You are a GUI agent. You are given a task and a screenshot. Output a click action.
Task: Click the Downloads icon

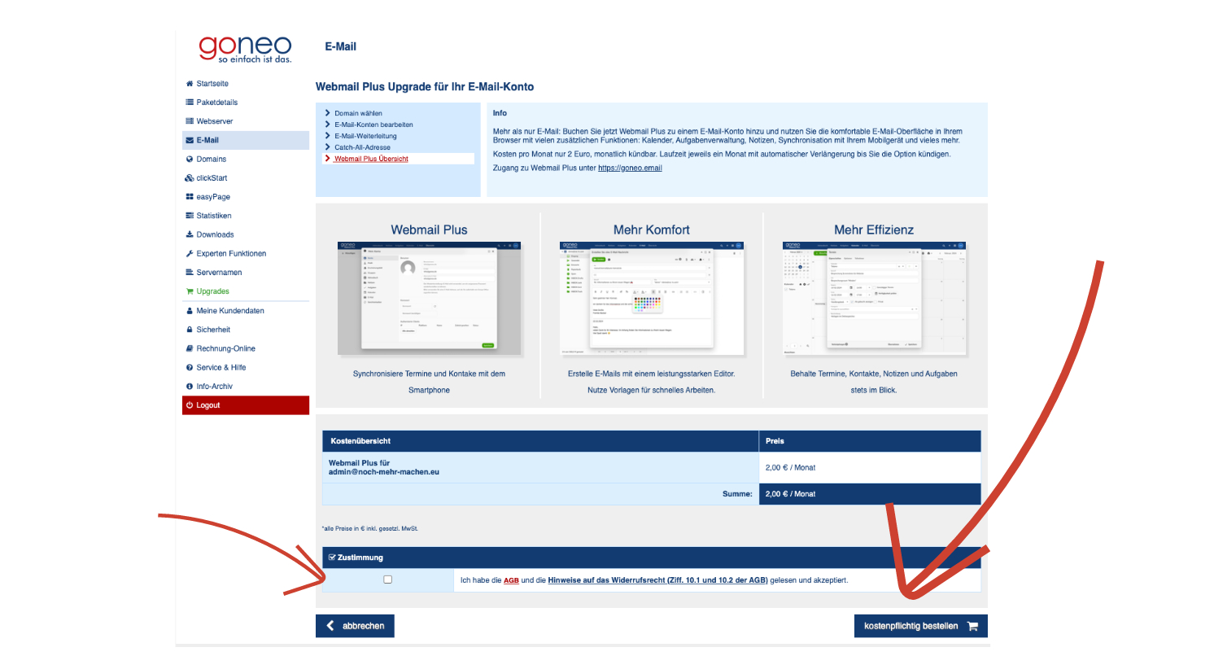[x=189, y=234]
